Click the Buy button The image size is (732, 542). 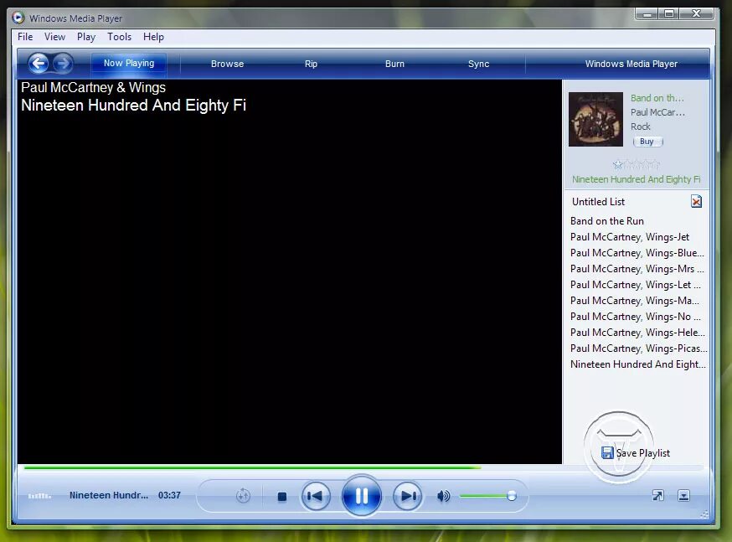coord(647,142)
